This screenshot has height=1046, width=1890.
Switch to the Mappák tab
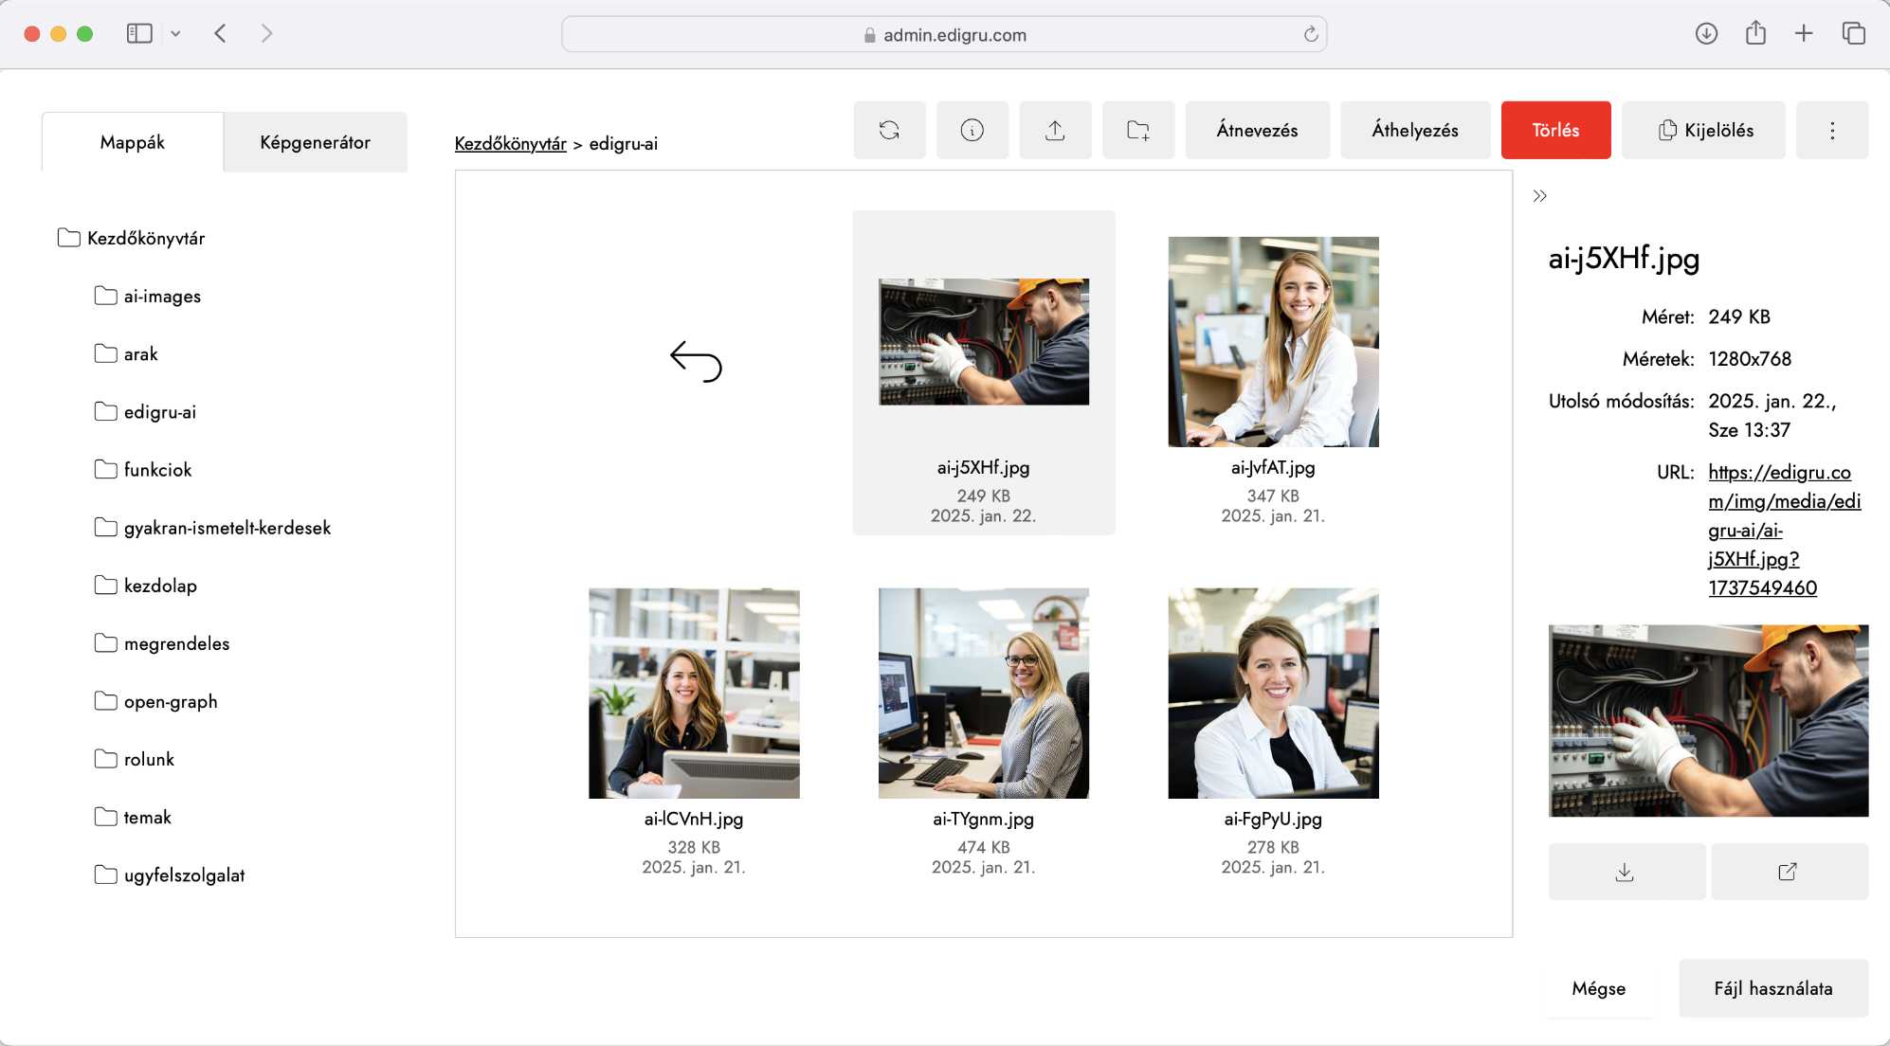coord(132,141)
